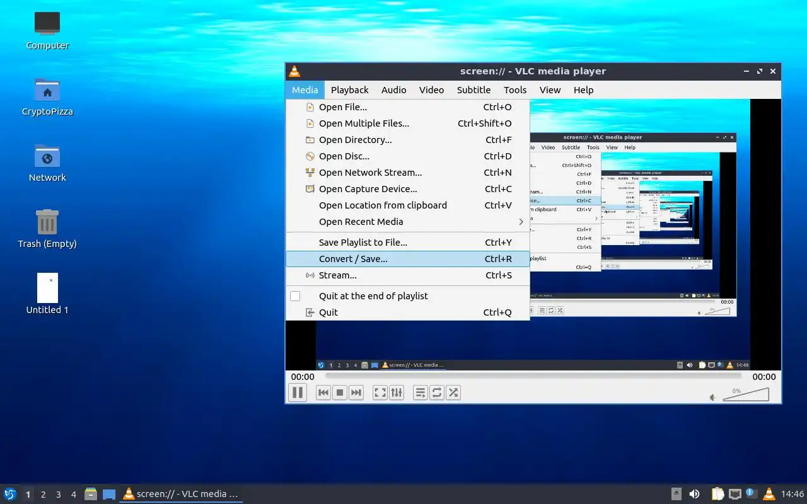Screen dimensions: 807x504
Task: Open the taskbar application launcher menu
Action: pos(10,494)
